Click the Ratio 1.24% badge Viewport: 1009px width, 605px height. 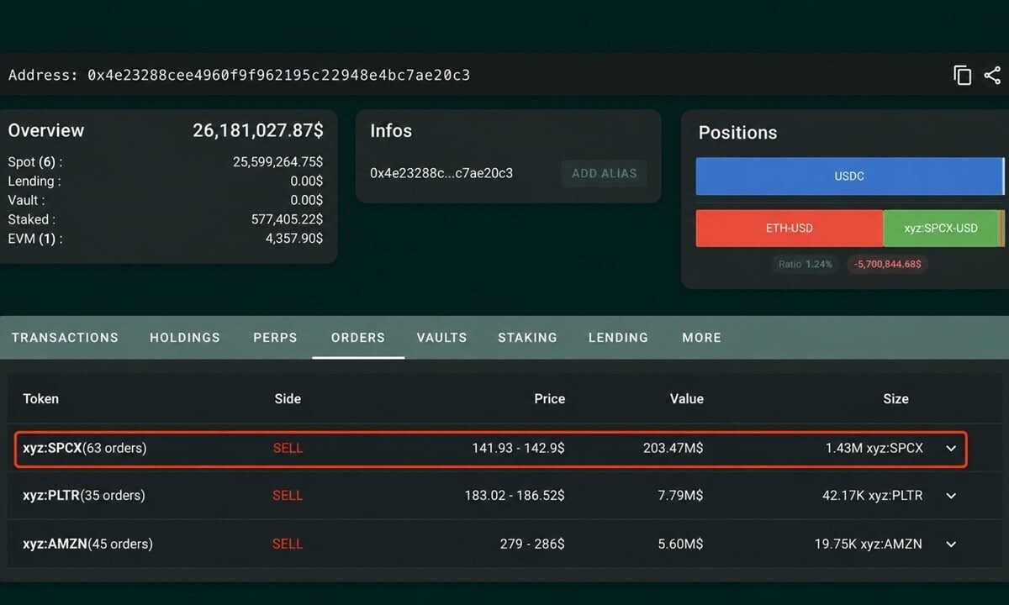tap(805, 264)
